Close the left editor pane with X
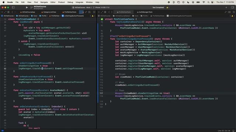This screenshot has height=132, width=236. coord(2,12)
